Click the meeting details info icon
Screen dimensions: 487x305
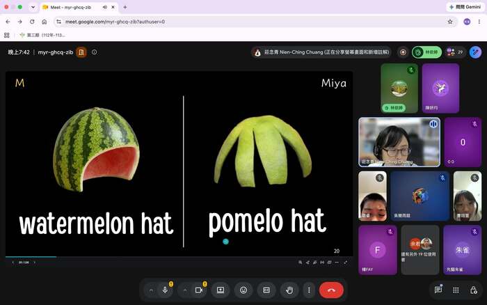coord(94,52)
